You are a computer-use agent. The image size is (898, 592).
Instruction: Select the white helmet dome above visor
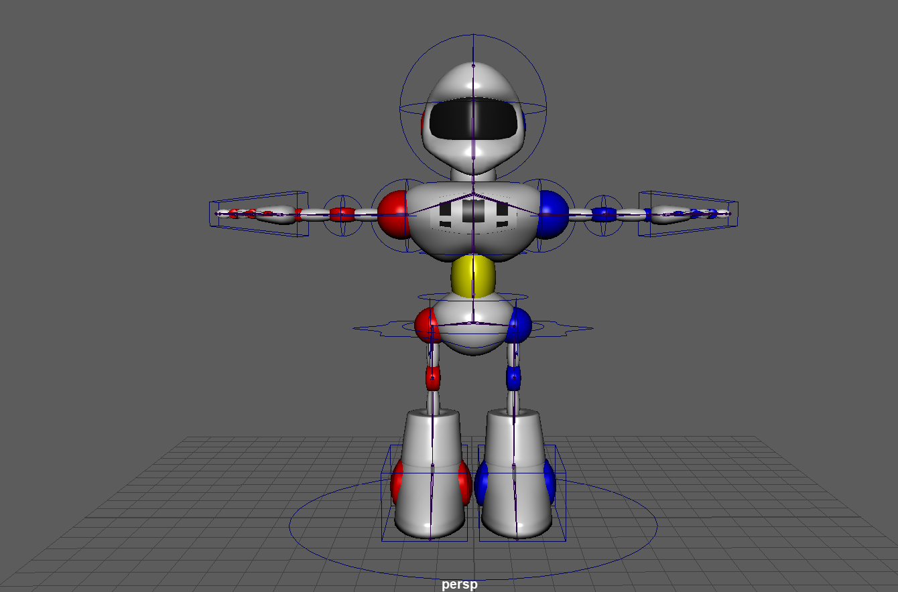tap(473, 80)
